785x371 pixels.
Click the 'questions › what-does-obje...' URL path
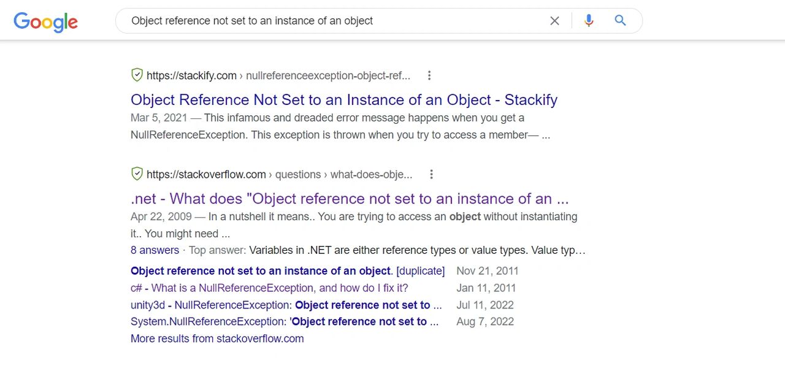pyautogui.click(x=343, y=174)
